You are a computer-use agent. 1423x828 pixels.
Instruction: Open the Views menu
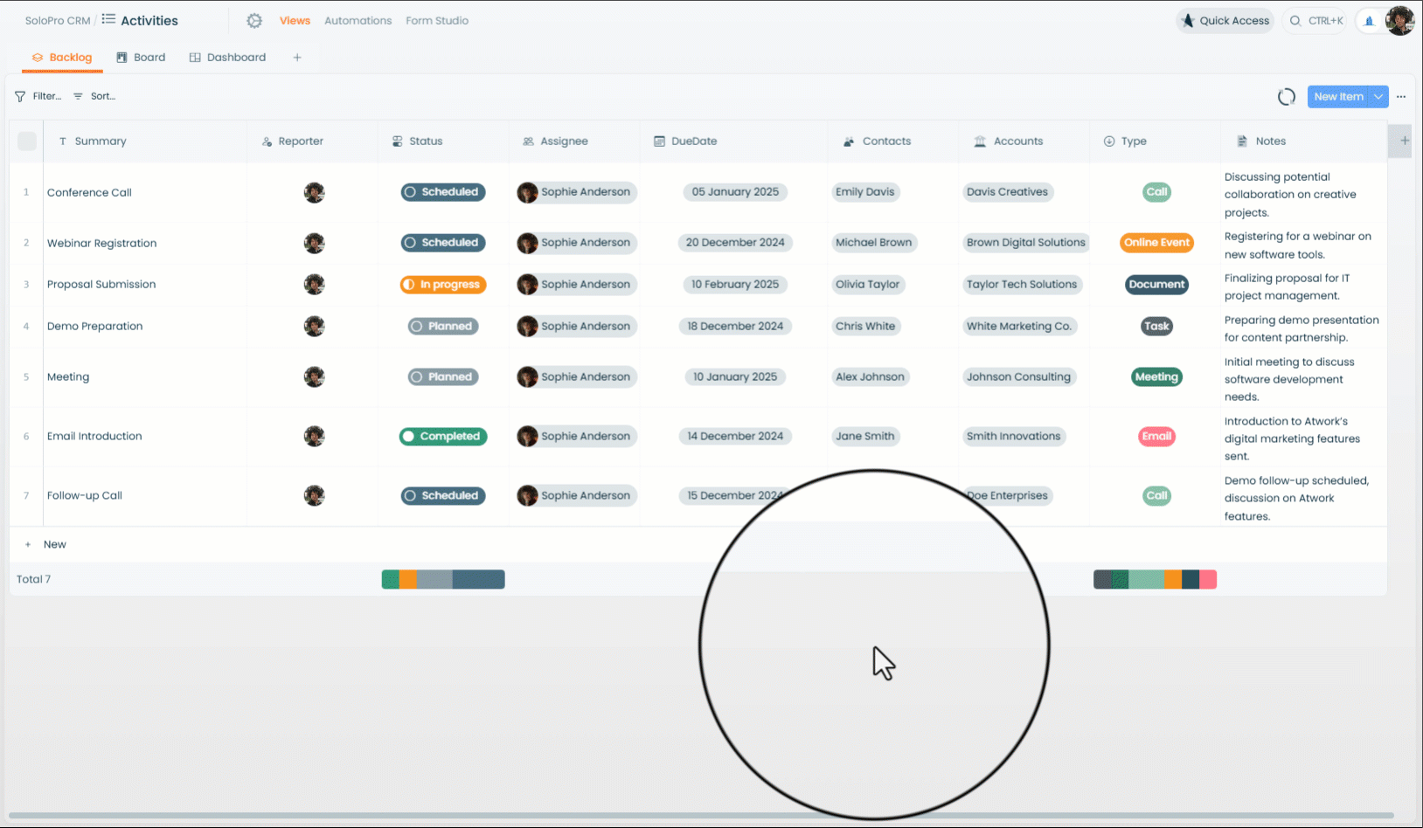click(295, 21)
